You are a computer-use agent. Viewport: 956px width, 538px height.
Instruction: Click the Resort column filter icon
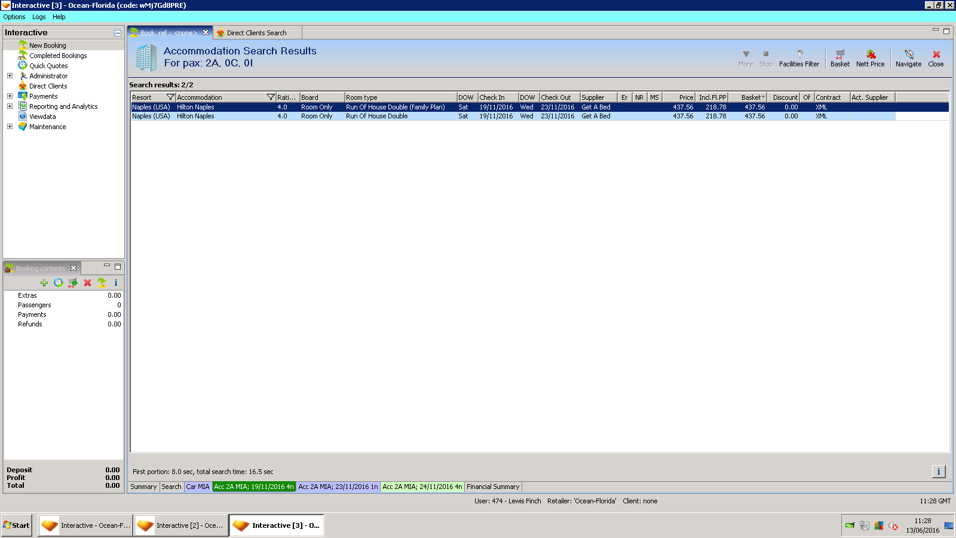(x=170, y=97)
